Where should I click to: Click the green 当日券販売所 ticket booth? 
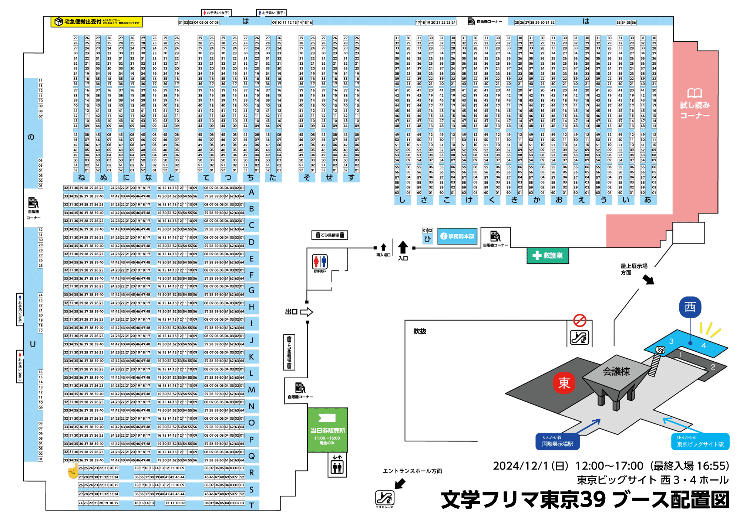(327, 430)
